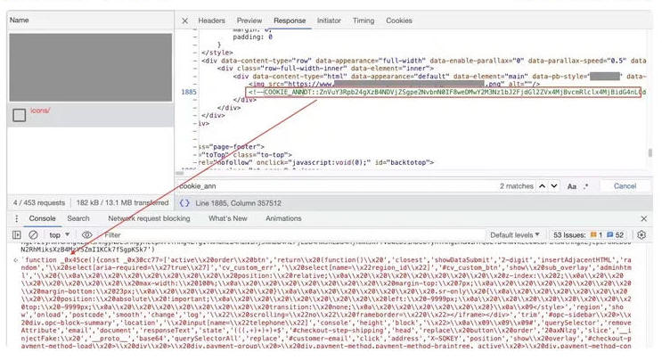Click the 4 / 453 requests status
662x360 pixels.
[x=39, y=203]
